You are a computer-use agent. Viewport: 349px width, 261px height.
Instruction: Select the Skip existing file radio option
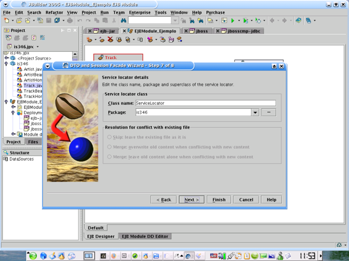pos(109,137)
